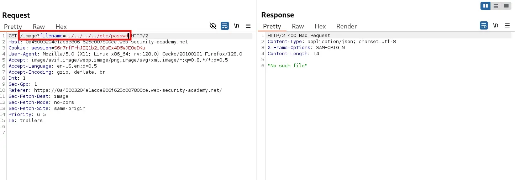Click the Dnt: 1 header line
This screenshot has height=180, width=515.
[x=17, y=78]
